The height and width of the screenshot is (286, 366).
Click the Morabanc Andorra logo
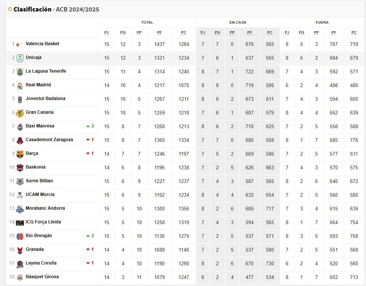pos(20,209)
